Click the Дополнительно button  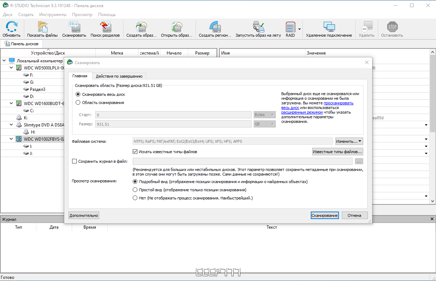tap(84, 215)
